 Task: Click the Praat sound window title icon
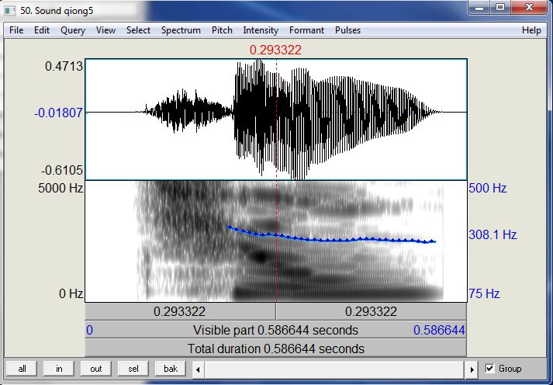[x=10, y=10]
